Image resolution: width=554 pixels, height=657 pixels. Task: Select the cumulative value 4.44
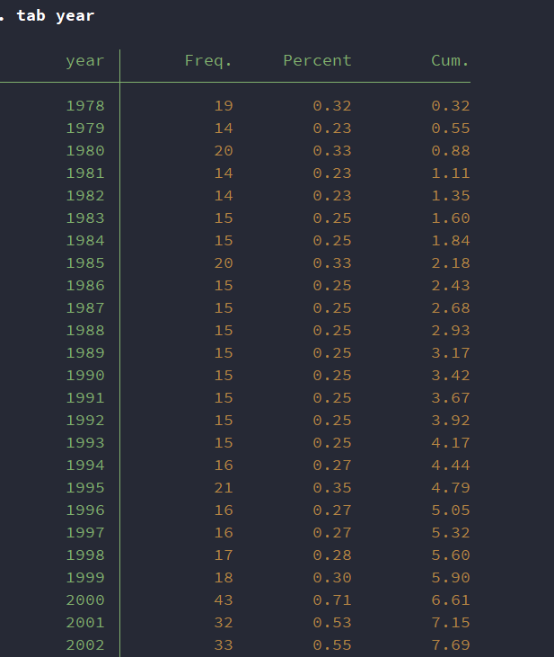pyautogui.click(x=450, y=466)
